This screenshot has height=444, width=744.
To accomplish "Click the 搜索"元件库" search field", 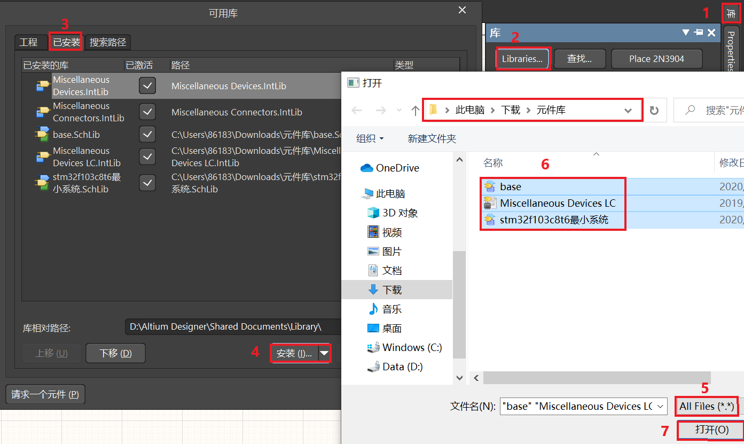I will 709,111.
